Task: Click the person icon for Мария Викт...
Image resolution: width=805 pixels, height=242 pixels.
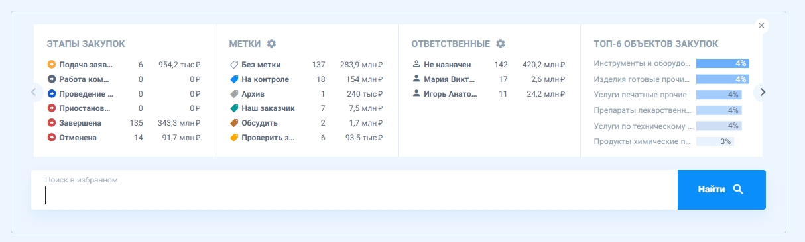Action: click(x=416, y=79)
